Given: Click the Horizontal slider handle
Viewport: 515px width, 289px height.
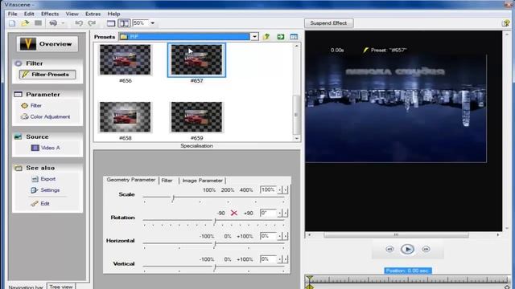Looking at the screenshot, I should pyautogui.click(x=215, y=244).
